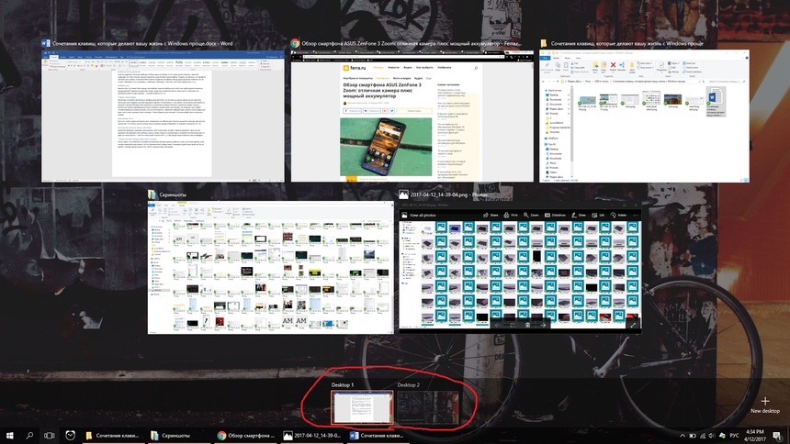Click the Word icon beside the window title
Viewport: 790px width, 444px height.
coord(46,43)
